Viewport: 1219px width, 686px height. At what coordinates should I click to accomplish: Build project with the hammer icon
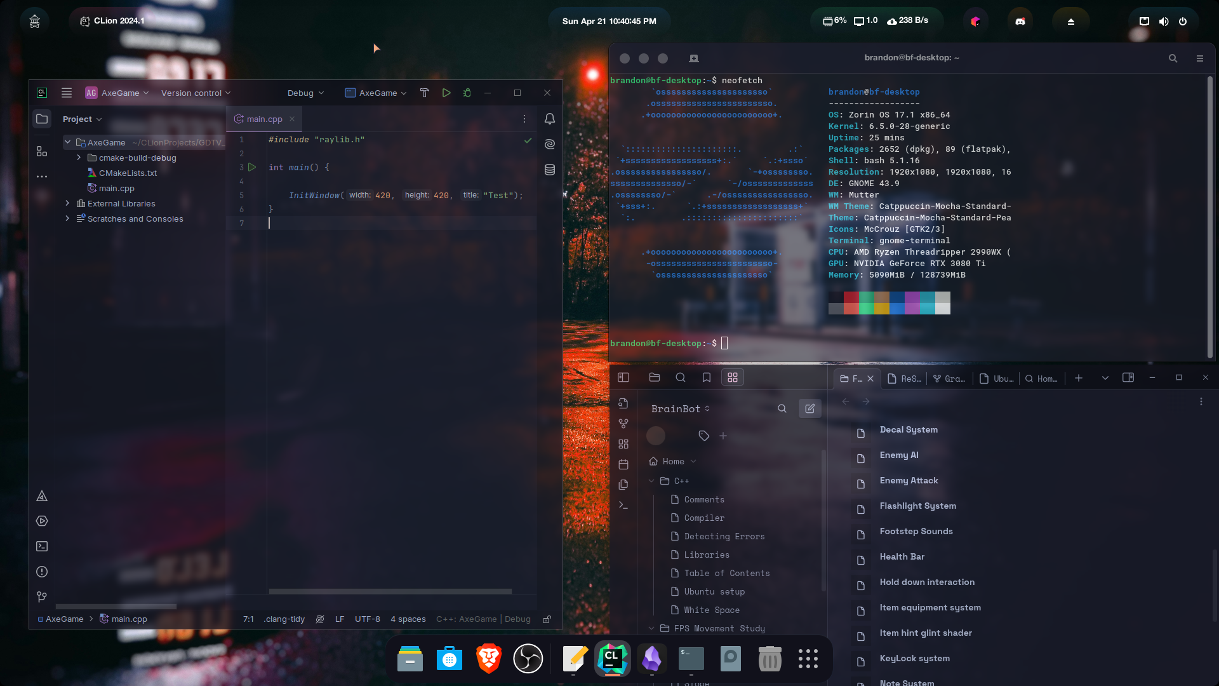click(425, 93)
